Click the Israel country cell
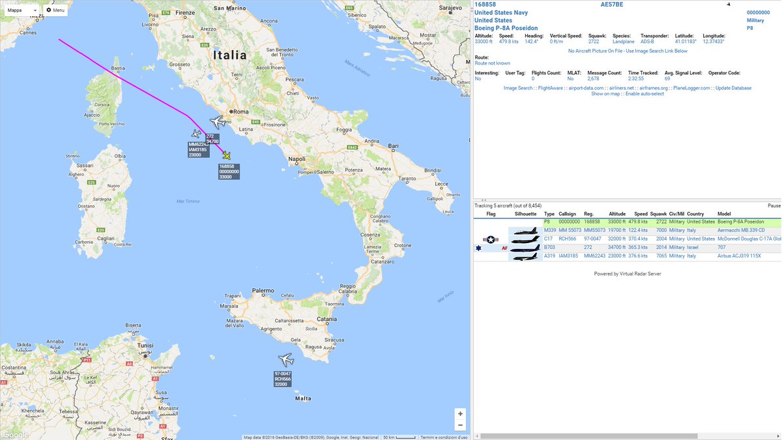Screen dimensions: 782x440 [693, 248]
